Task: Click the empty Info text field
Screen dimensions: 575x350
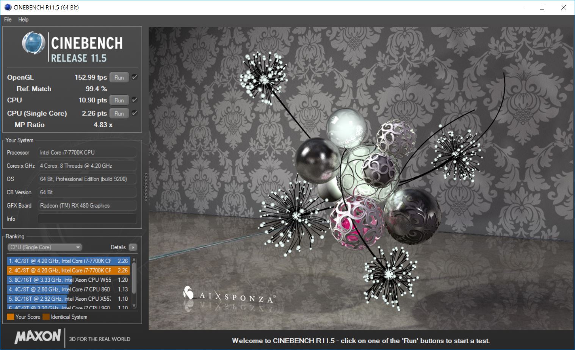Action: (x=87, y=219)
